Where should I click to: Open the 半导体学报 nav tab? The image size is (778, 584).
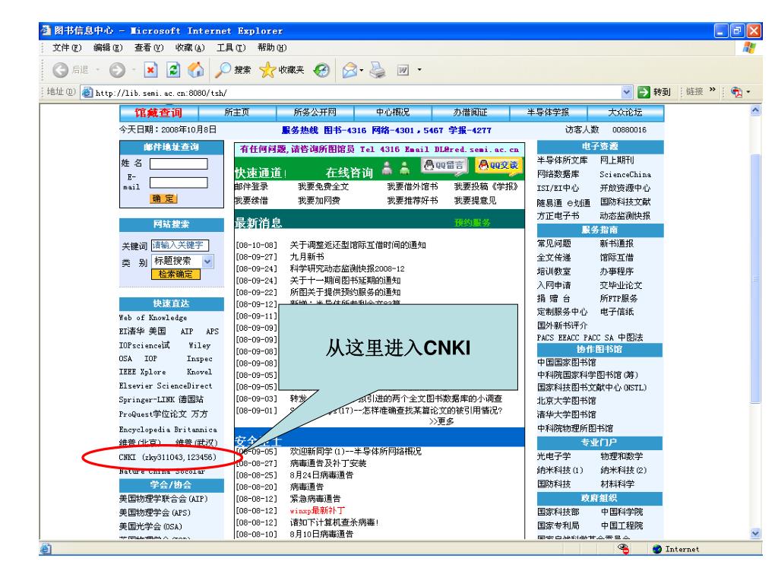pyautogui.click(x=549, y=113)
